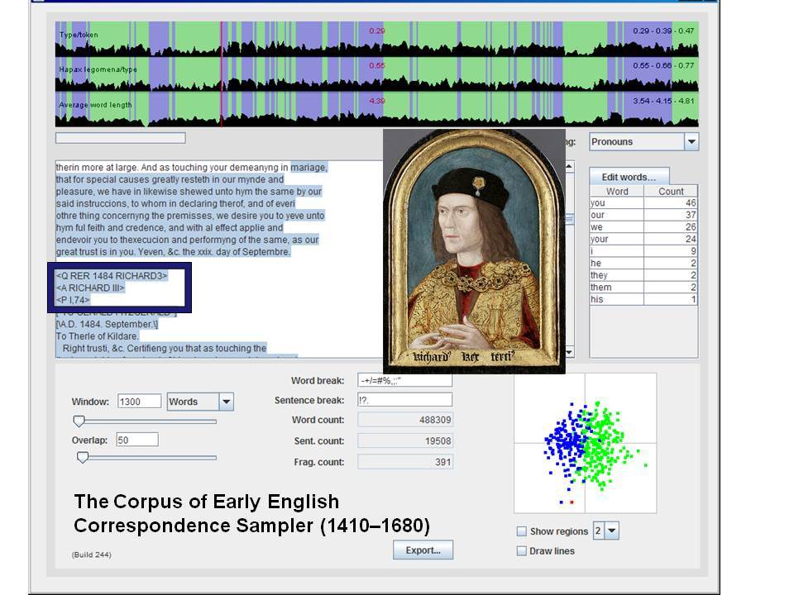Click the '<P I,74>' text line

73,300
